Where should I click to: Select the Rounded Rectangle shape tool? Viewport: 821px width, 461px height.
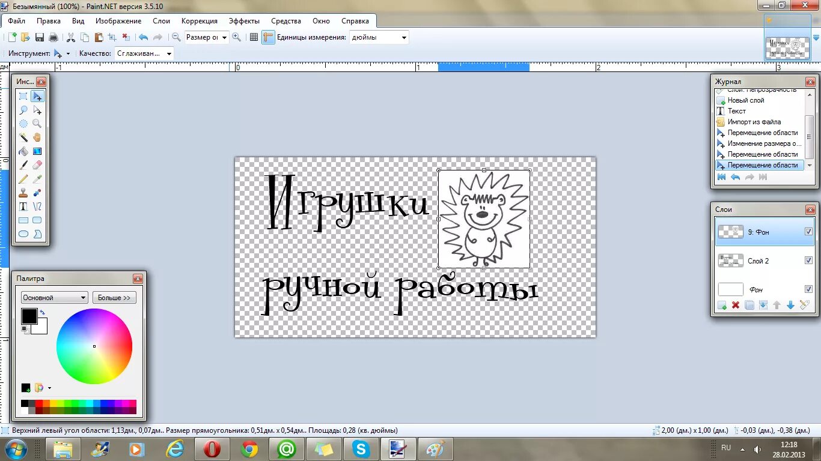click(x=37, y=220)
